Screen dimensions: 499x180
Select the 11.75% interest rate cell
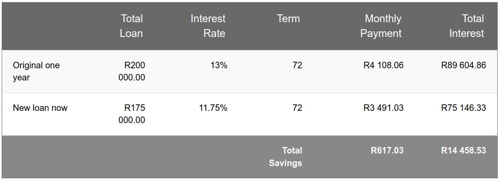coord(213,108)
